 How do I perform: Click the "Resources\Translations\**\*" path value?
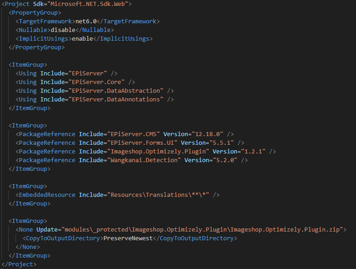[158, 195]
